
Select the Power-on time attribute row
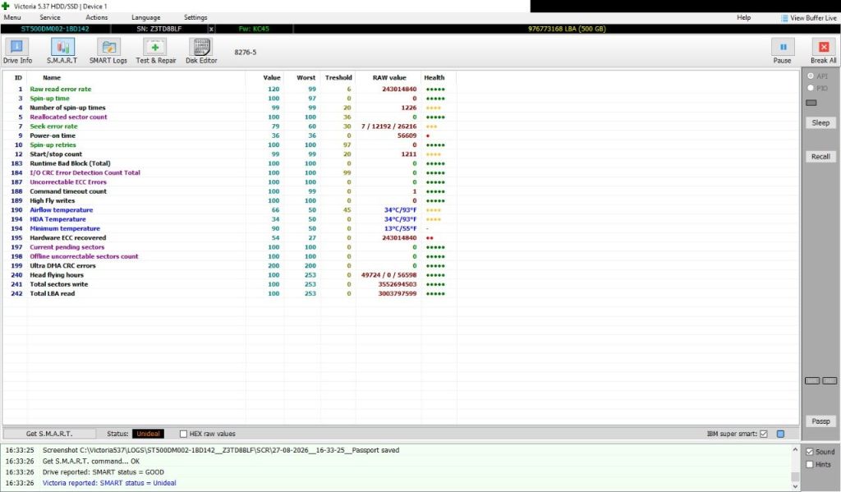click(x=230, y=136)
